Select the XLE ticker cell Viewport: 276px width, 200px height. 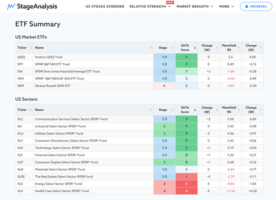pyautogui.click(x=24, y=184)
